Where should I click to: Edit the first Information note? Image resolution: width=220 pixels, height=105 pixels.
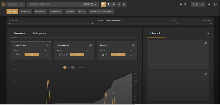[205, 43]
